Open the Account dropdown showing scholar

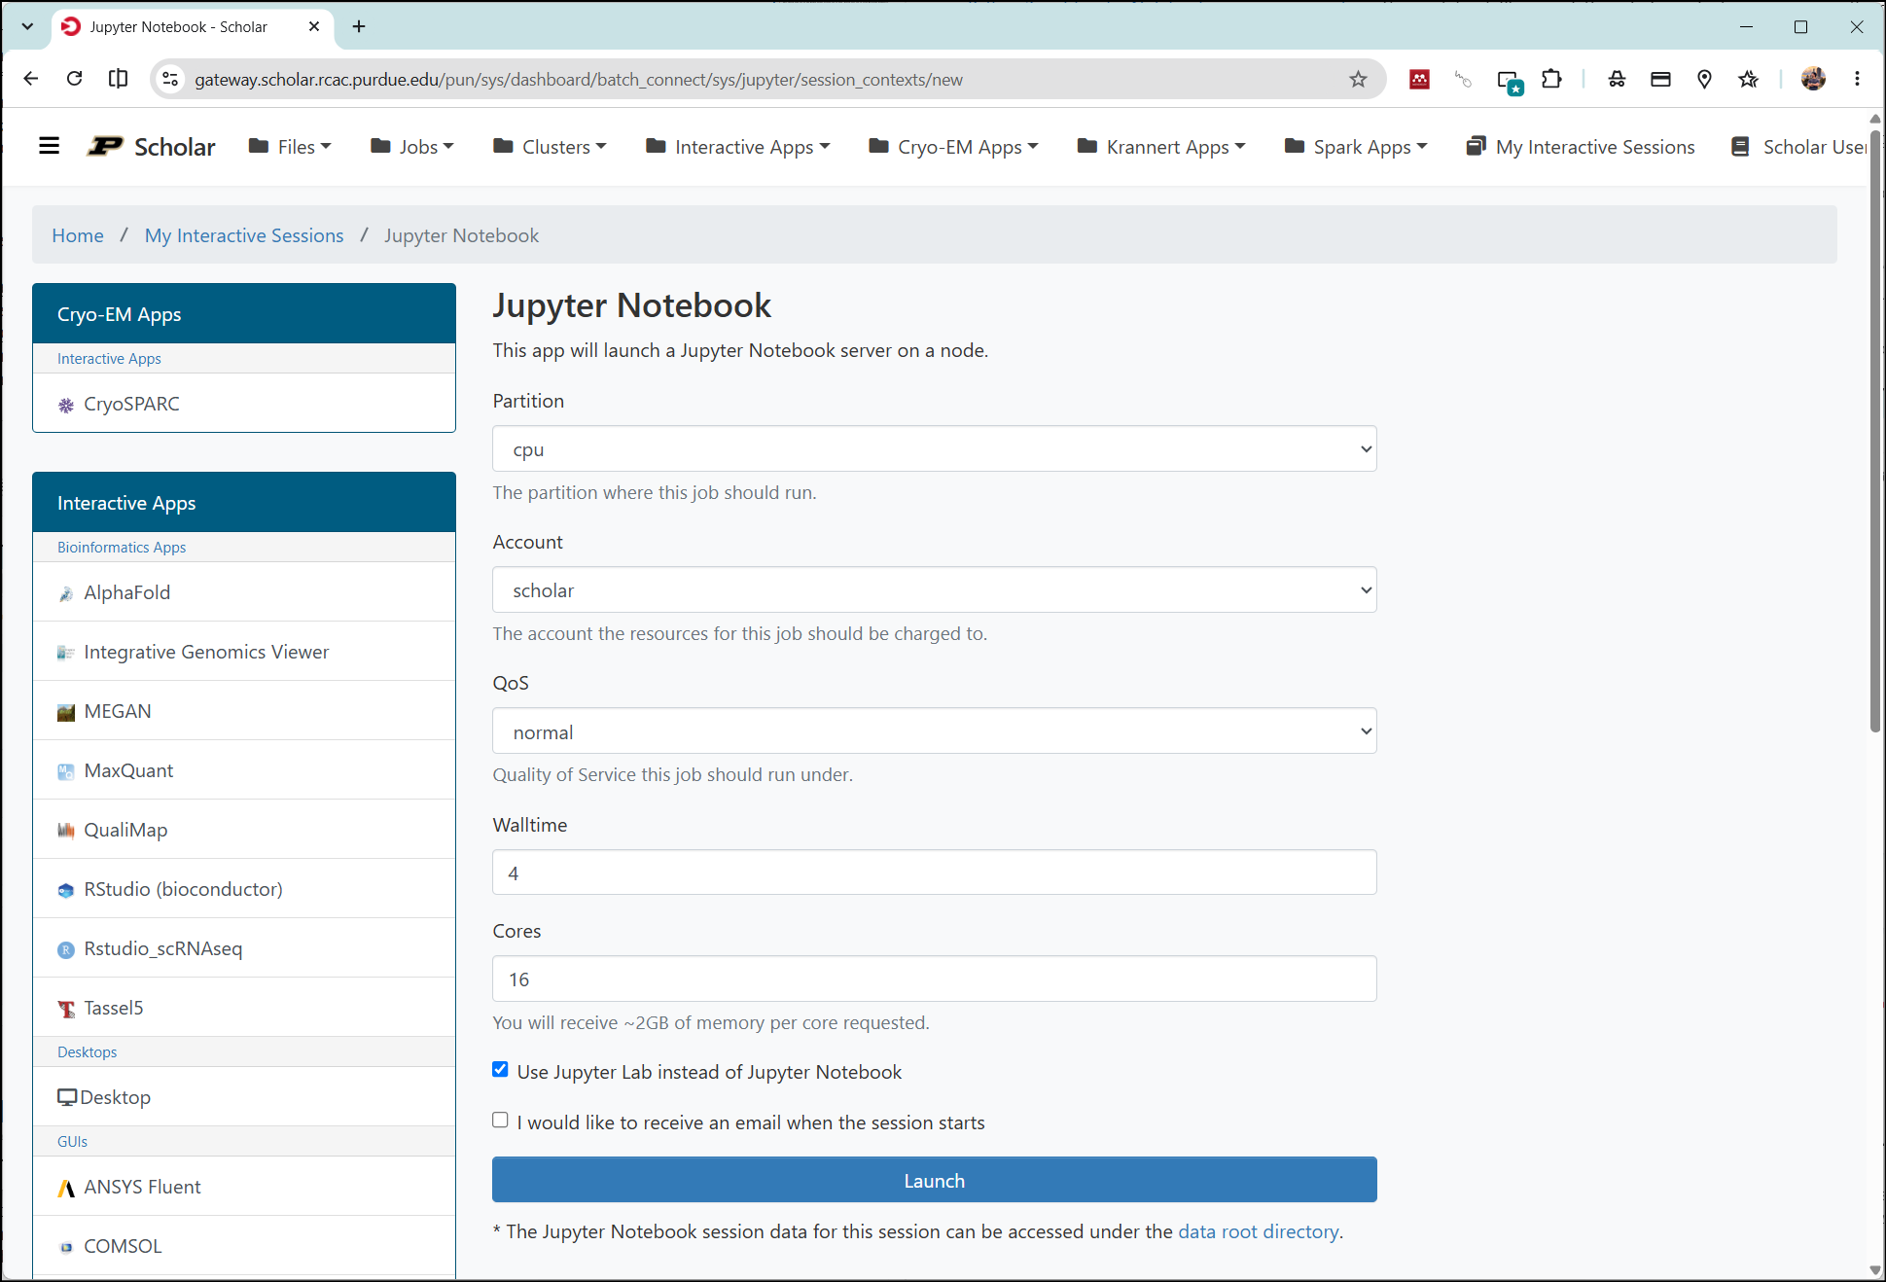pyautogui.click(x=934, y=589)
